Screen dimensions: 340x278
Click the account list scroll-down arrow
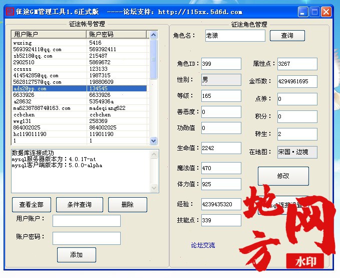tap(154, 141)
